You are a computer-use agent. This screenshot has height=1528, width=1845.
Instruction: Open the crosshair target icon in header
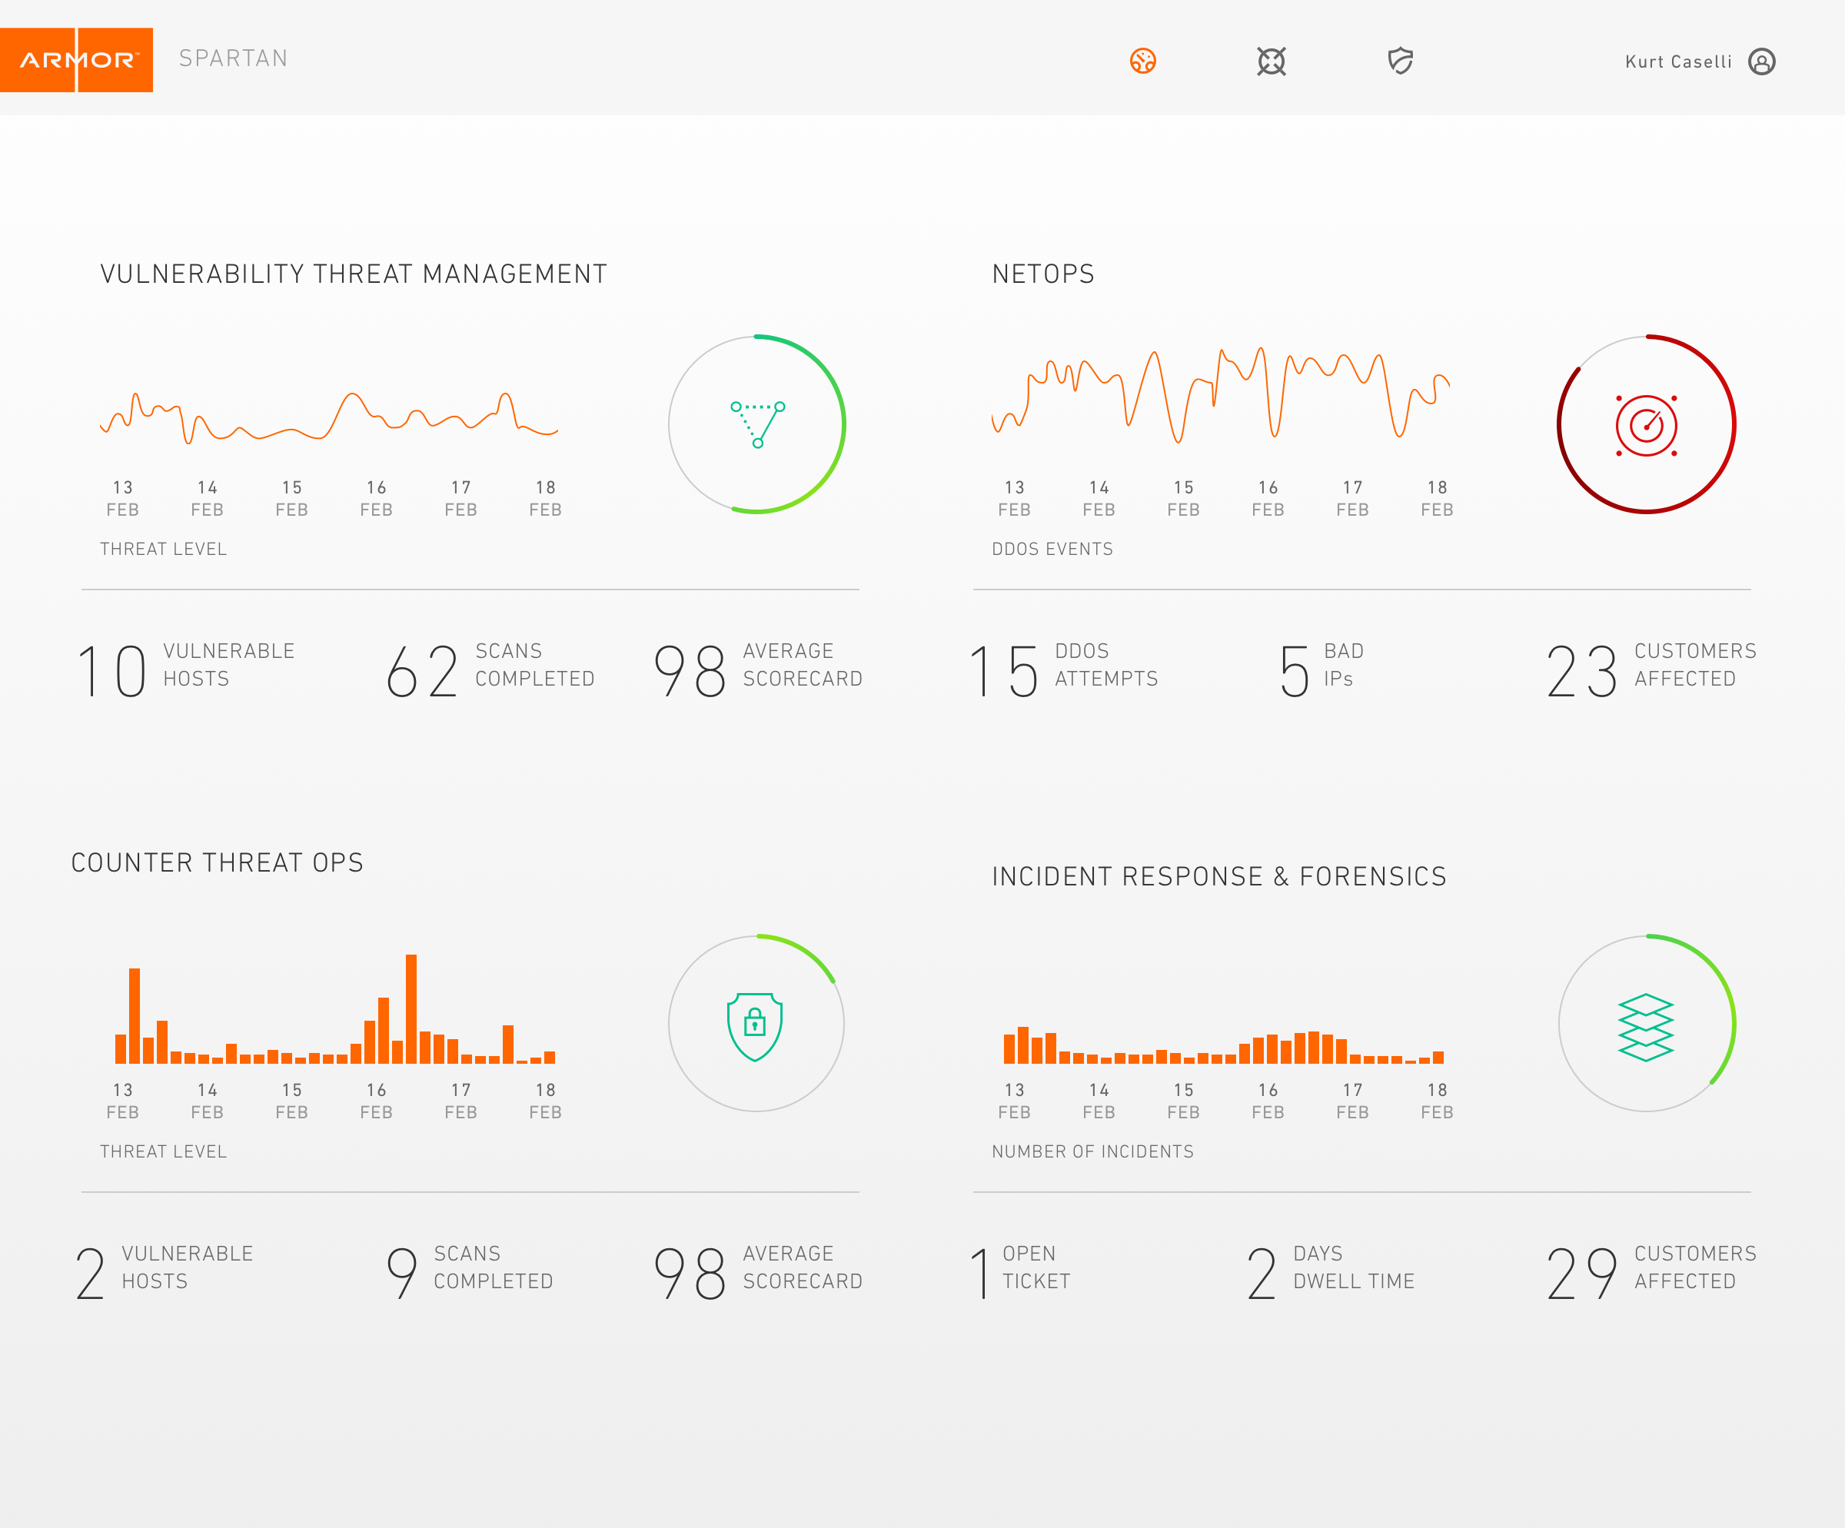pyautogui.click(x=1271, y=61)
